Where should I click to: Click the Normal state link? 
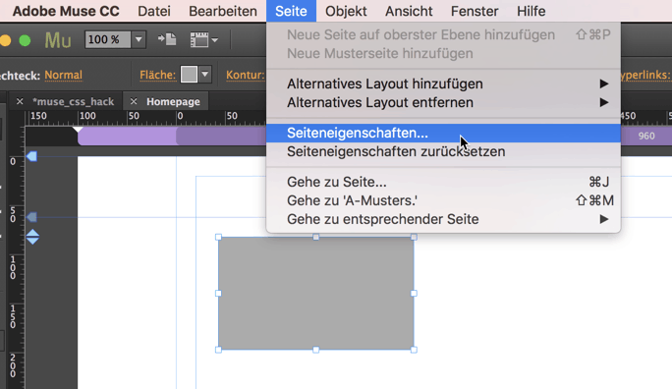click(x=64, y=75)
